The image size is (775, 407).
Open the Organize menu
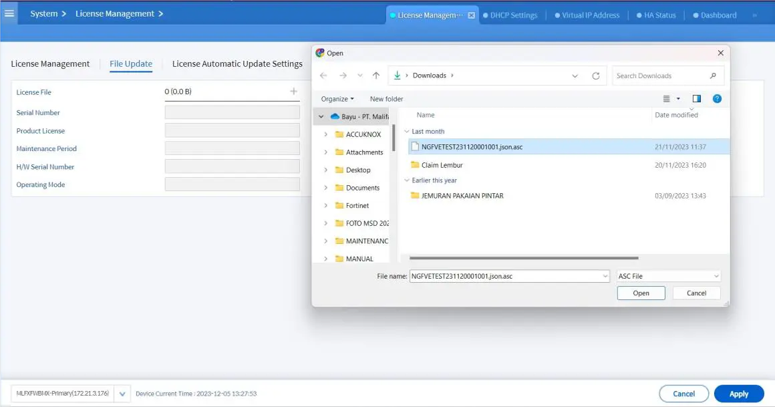click(x=337, y=99)
